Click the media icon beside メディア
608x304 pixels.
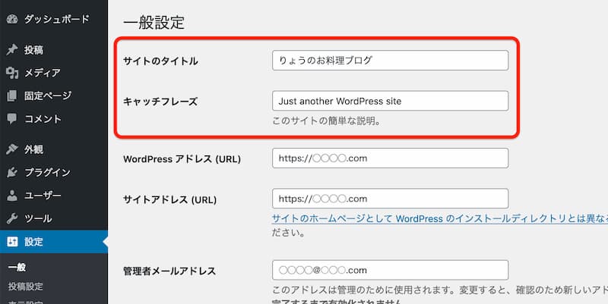pos(12,73)
